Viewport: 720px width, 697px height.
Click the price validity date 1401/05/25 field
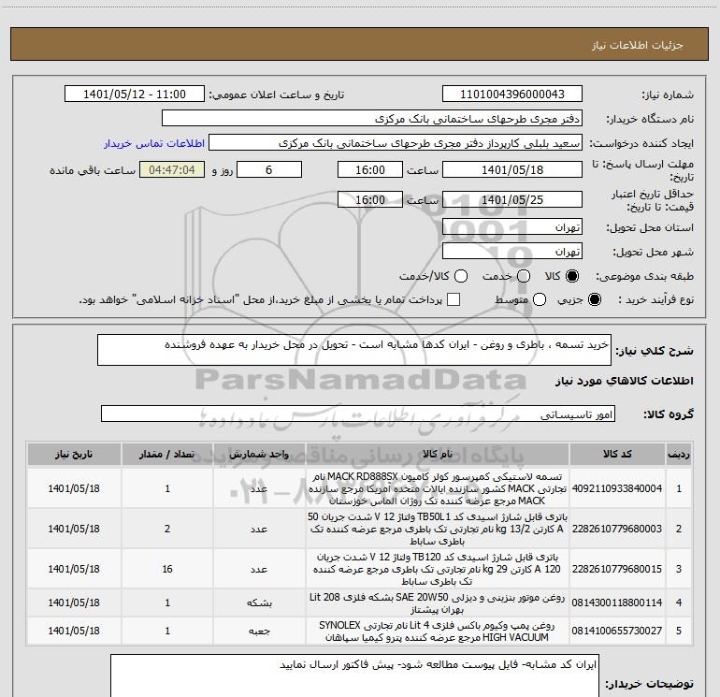click(x=512, y=199)
